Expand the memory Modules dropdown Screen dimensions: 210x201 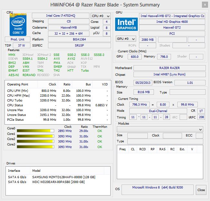(160, 129)
